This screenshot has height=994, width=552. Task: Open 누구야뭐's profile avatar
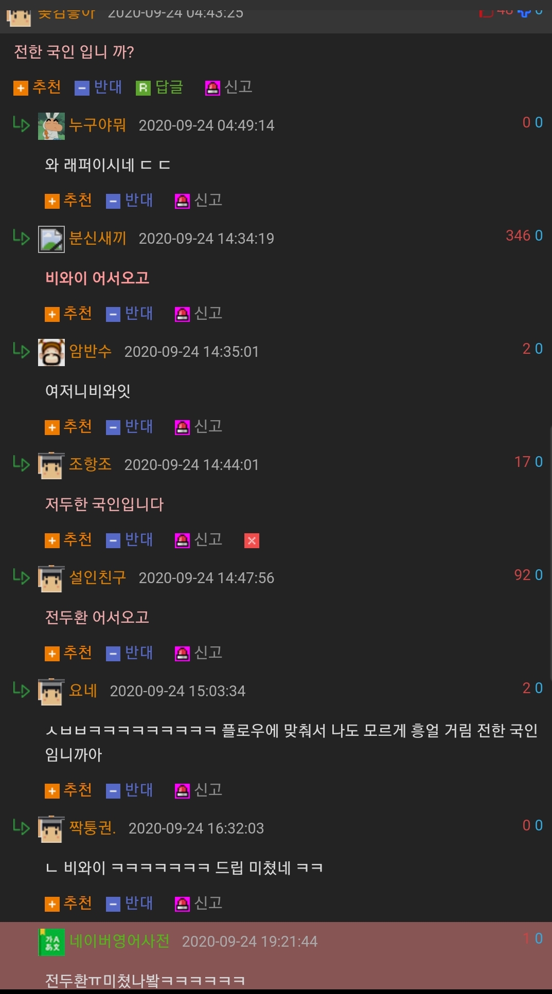(x=51, y=126)
